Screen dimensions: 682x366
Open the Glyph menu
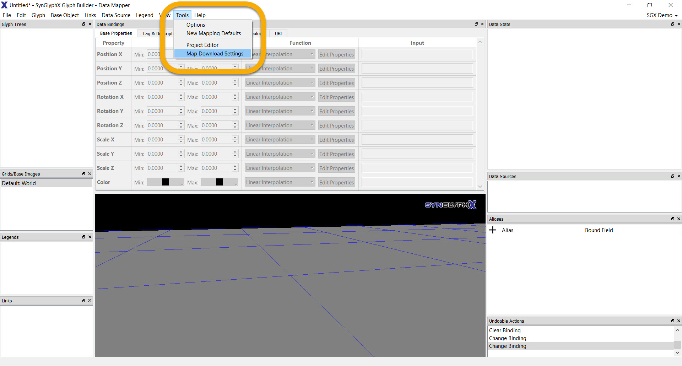[38, 15]
